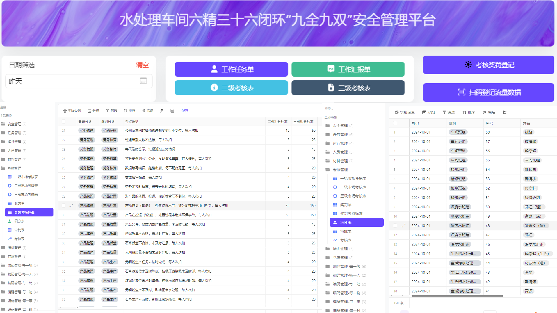
Task: Click the filter icon in right table toolbar
Action: click(449, 112)
